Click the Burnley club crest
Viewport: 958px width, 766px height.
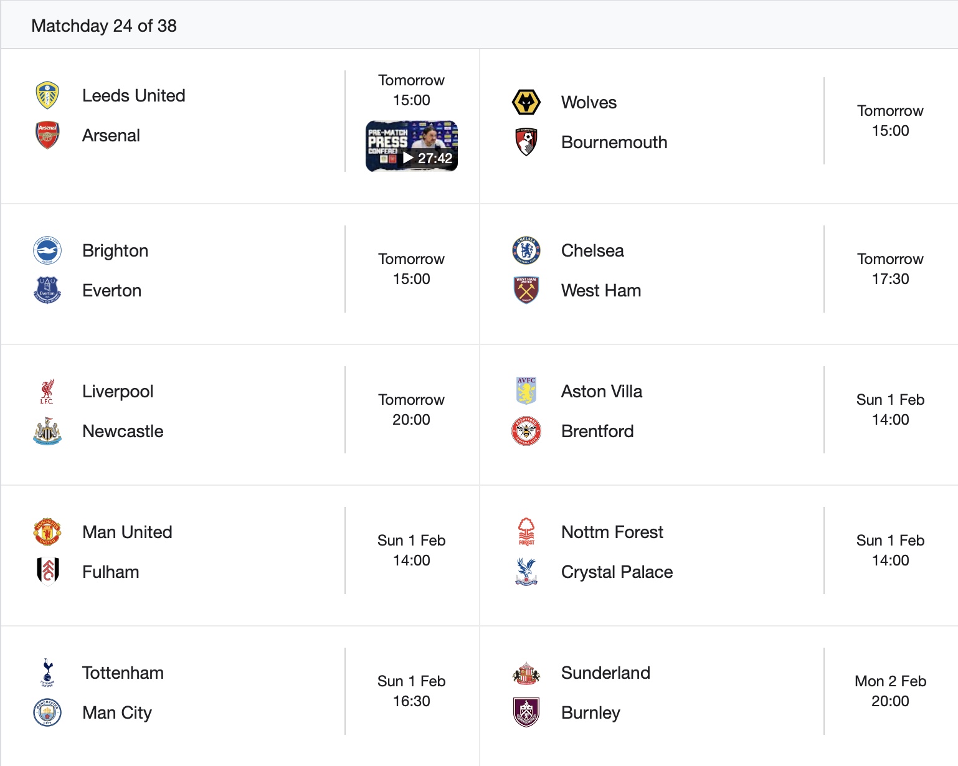(x=526, y=712)
